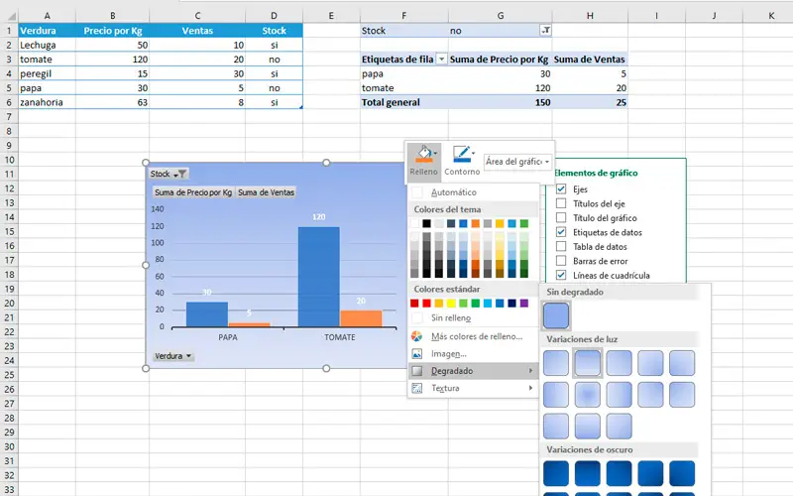Click the Stock filter icon in cell G1
Viewport: 793px width, 496px height.
[546, 31]
